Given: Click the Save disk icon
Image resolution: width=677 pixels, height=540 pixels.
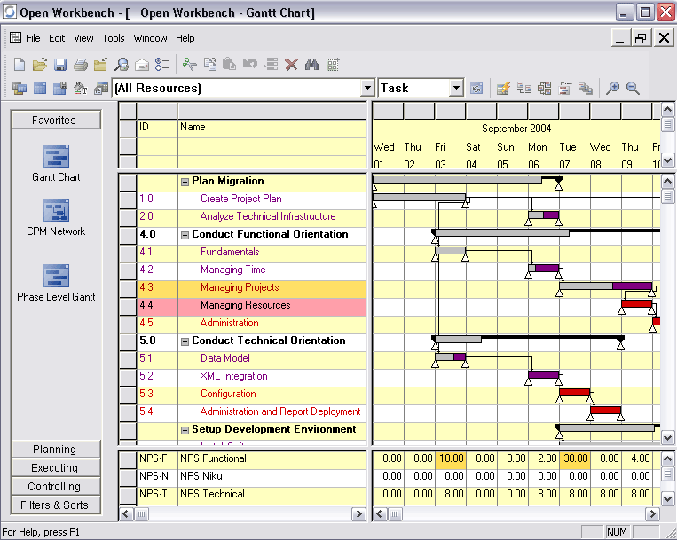Looking at the screenshot, I should [60, 65].
